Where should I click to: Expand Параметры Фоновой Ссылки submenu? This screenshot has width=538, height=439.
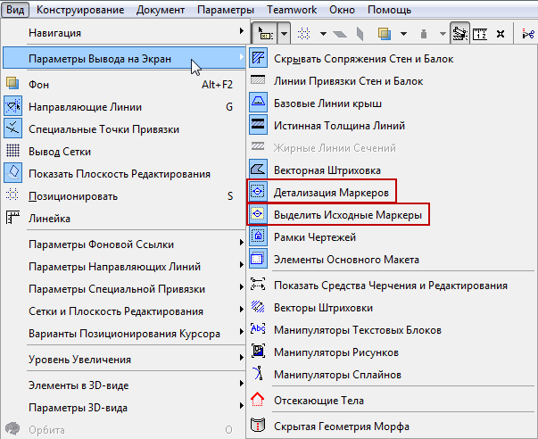click(124, 244)
